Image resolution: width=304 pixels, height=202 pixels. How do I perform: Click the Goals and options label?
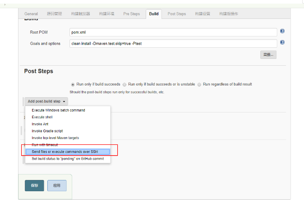(x=45, y=44)
